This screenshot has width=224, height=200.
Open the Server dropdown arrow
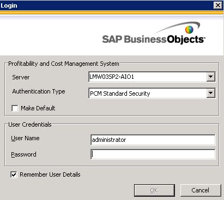point(211,77)
